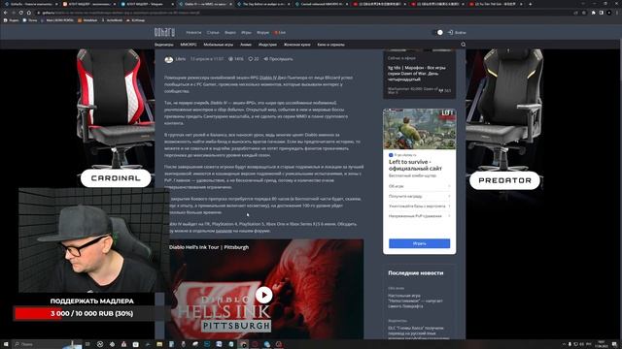Click the browser home button
622x349 pixels.
pyautogui.click(x=28, y=13)
